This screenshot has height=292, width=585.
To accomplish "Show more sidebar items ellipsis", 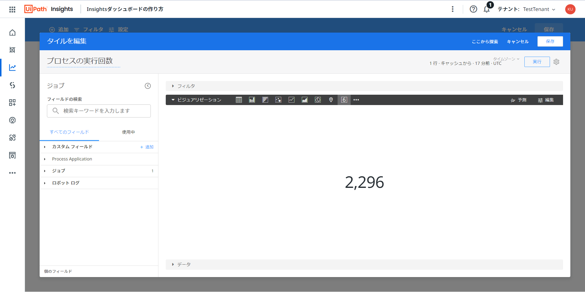I will [12, 173].
